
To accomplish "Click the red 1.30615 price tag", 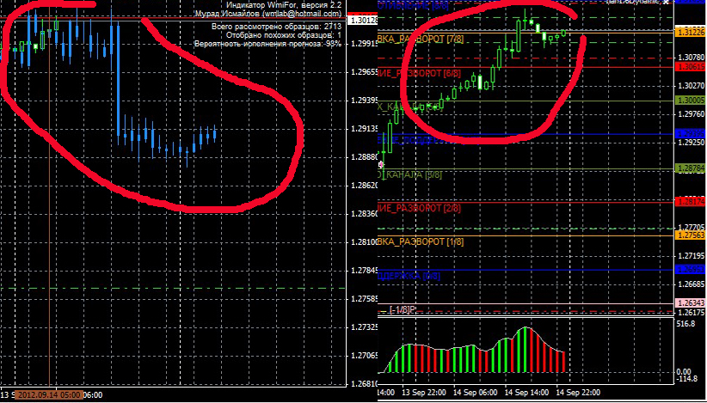I will coord(691,67).
